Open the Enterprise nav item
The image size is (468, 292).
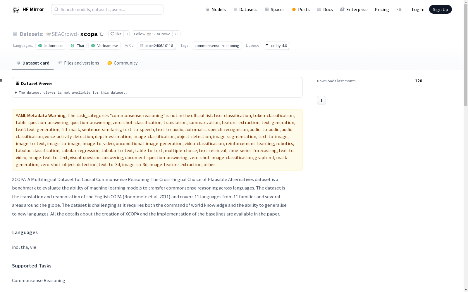354,9
